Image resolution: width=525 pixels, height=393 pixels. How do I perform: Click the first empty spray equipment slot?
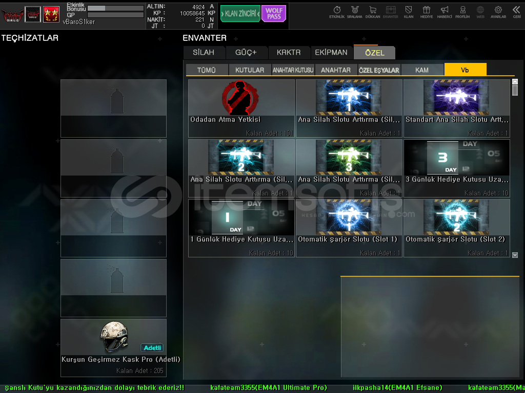click(x=113, y=108)
